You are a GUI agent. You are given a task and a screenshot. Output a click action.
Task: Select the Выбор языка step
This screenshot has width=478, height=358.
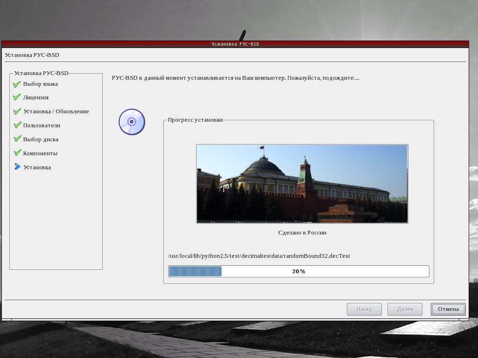click(41, 84)
